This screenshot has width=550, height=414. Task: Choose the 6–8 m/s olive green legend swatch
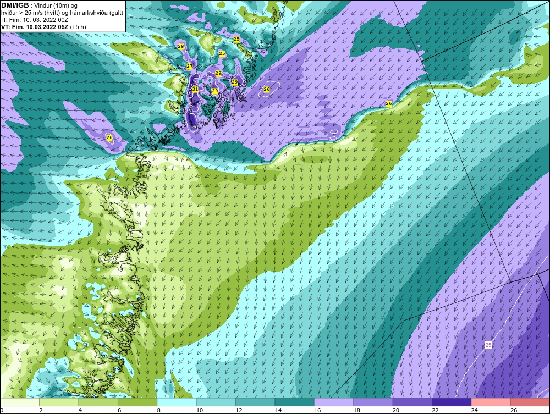(x=138, y=402)
